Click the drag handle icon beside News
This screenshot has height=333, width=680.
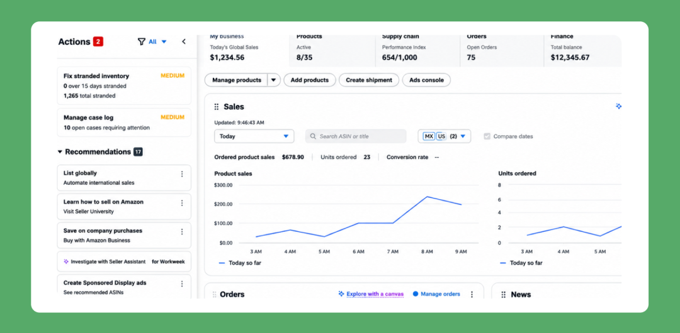point(504,295)
